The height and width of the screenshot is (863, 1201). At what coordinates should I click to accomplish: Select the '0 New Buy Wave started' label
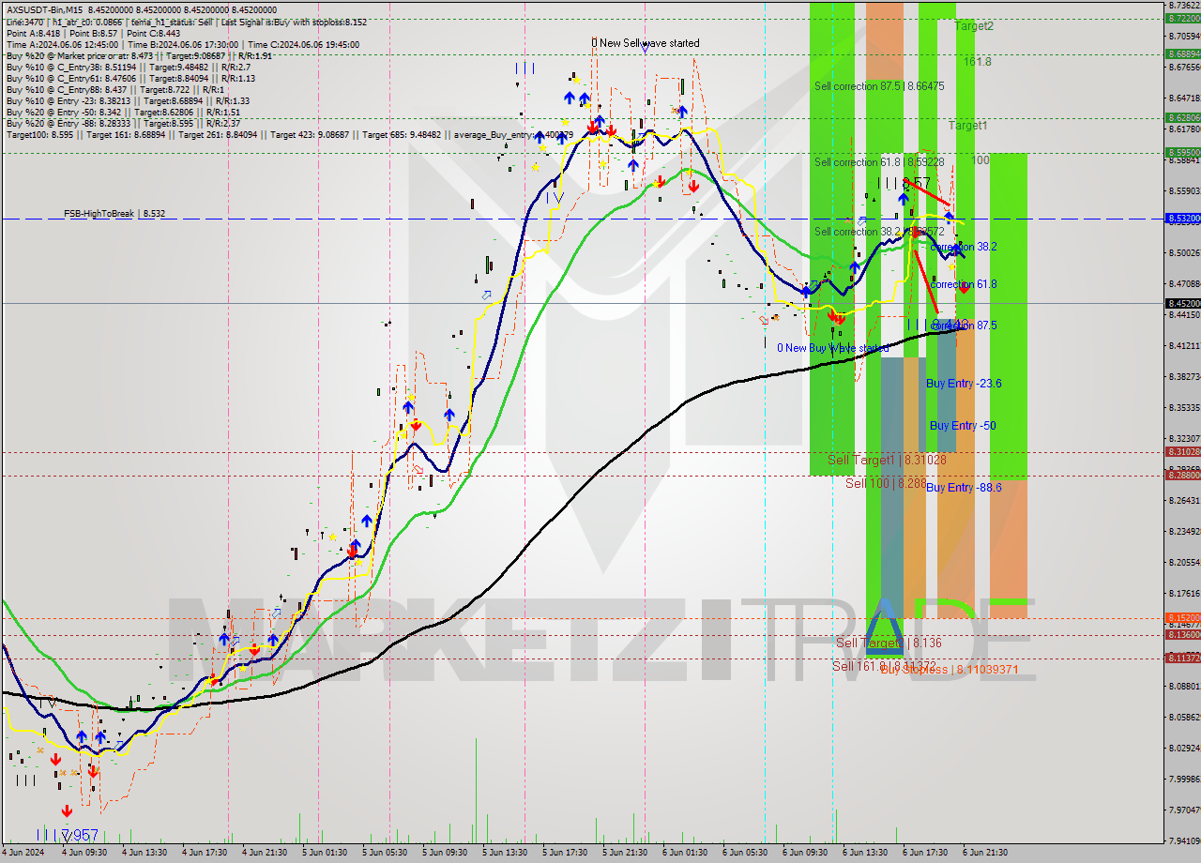tap(832, 348)
